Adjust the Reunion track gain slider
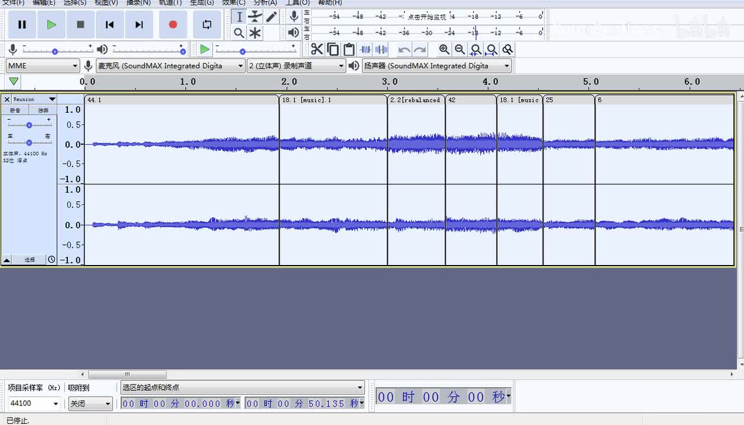 coord(29,125)
